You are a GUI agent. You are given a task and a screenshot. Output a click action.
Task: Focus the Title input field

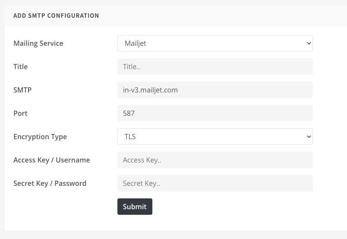(x=215, y=67)
